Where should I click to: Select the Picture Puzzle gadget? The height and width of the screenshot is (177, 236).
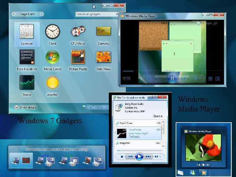point(78,60)
